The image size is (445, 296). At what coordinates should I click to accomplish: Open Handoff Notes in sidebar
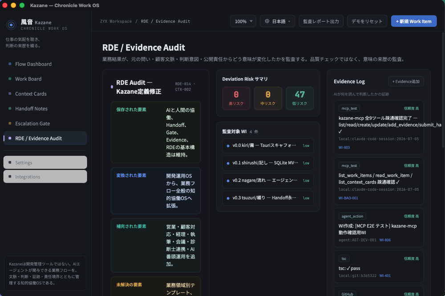coord(45,109)
